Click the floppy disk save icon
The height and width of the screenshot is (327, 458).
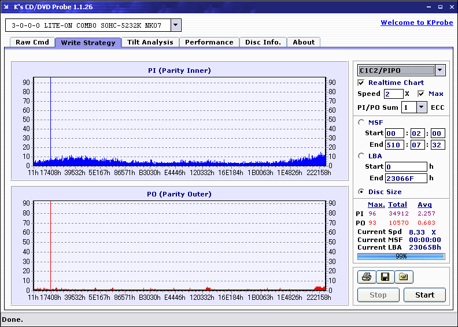(x=385, y=277)
